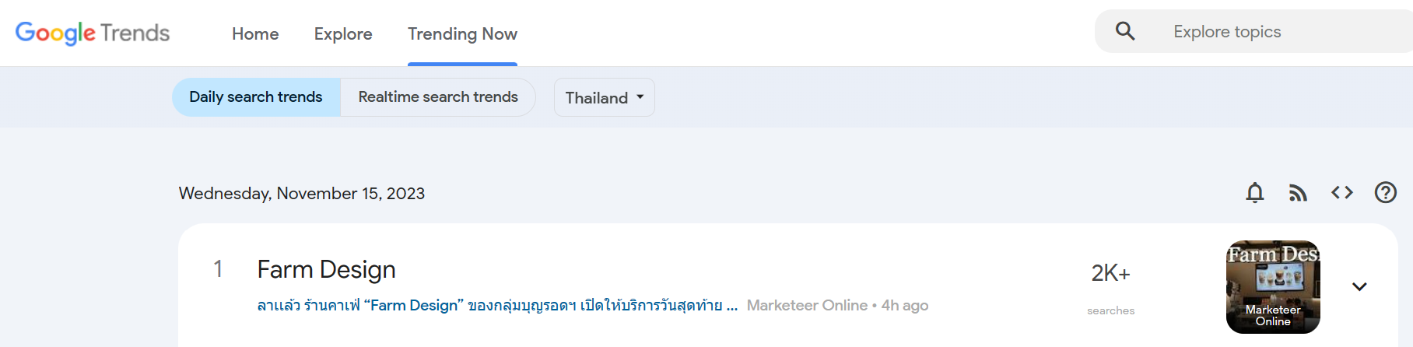The height and width of the screenshot is (347, 1413).
Task: Open the help question mark icon
Action: point(1386,192)
